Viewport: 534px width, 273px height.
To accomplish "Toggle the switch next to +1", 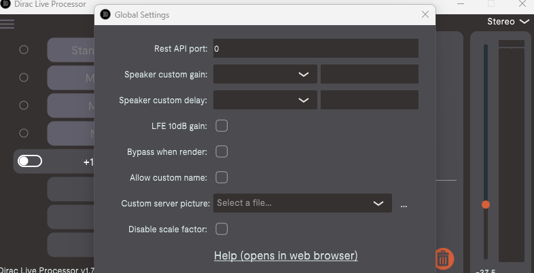I will pyautogui.click(x=30, y=162).
